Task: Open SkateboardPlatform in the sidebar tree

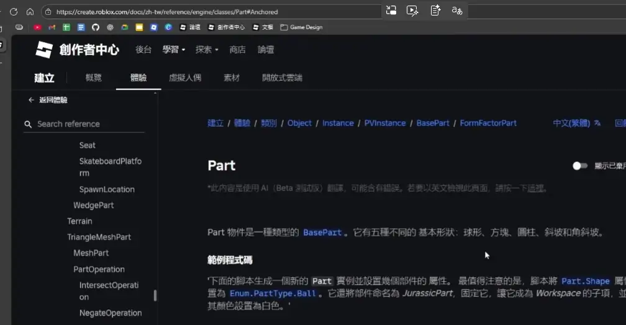Action: pos(111,167)
